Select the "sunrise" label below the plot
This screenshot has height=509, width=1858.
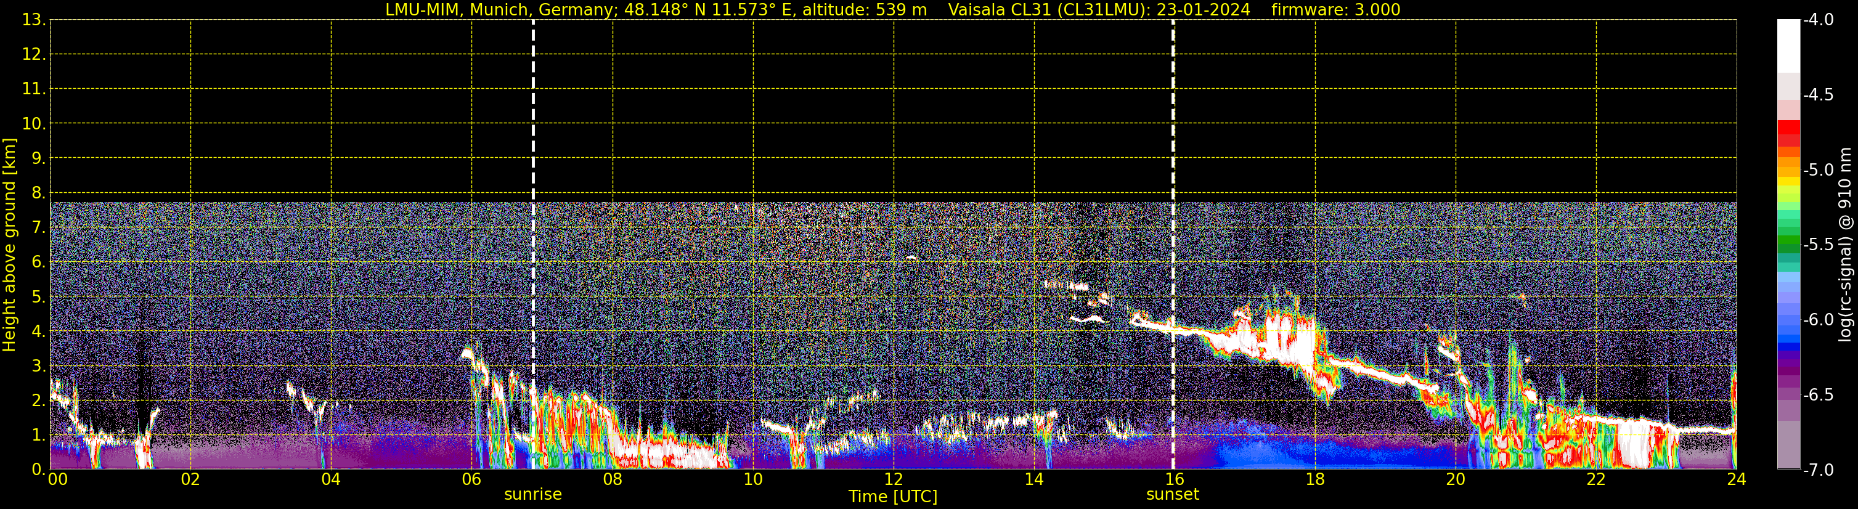[x=533, y=495]
